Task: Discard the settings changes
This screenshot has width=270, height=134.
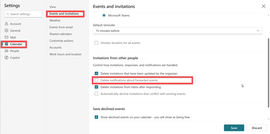Action: click(257, 128)
